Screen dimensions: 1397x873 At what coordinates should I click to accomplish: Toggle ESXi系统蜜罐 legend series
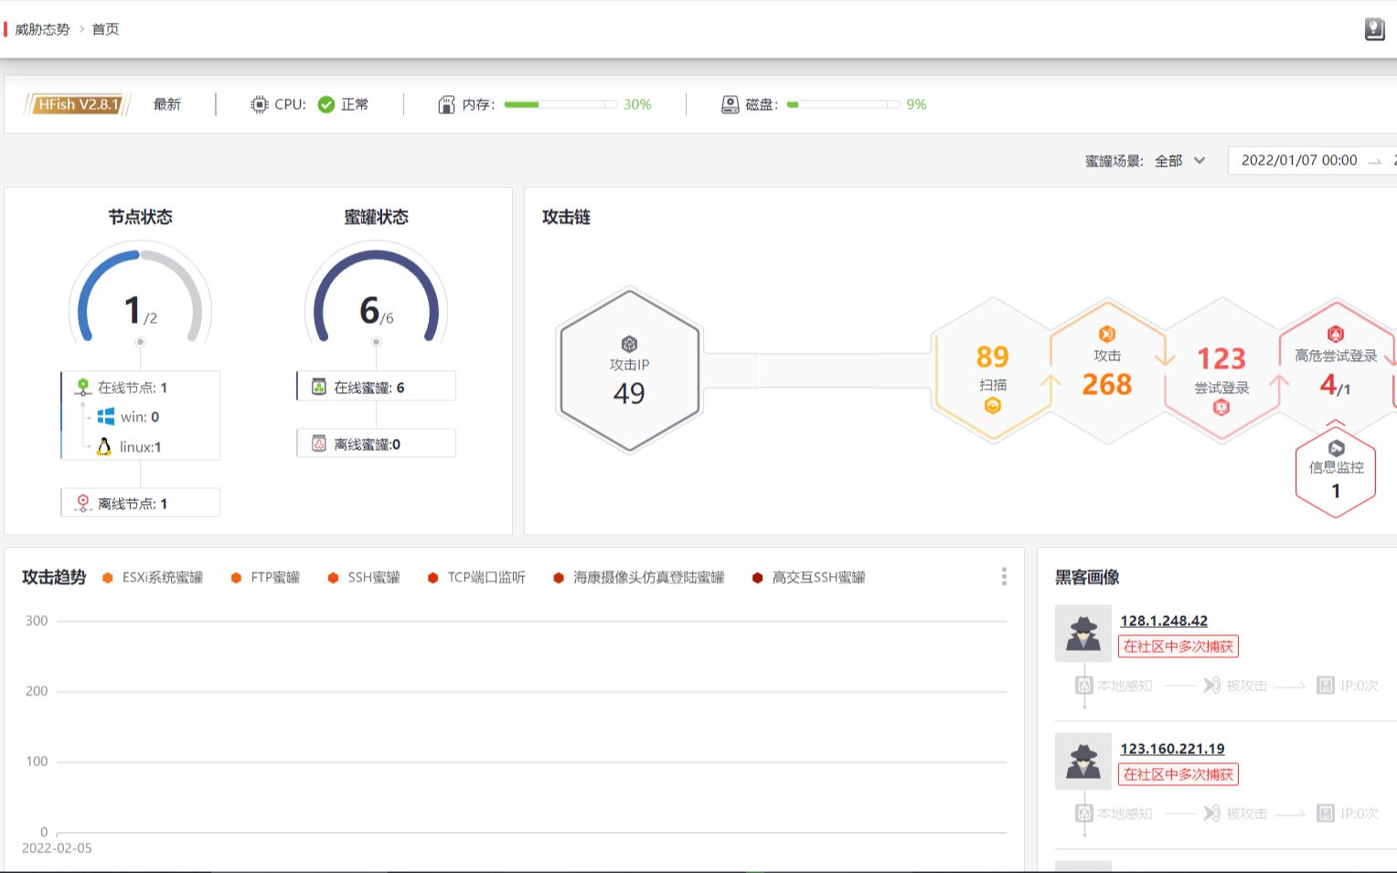tap(153, 578)
